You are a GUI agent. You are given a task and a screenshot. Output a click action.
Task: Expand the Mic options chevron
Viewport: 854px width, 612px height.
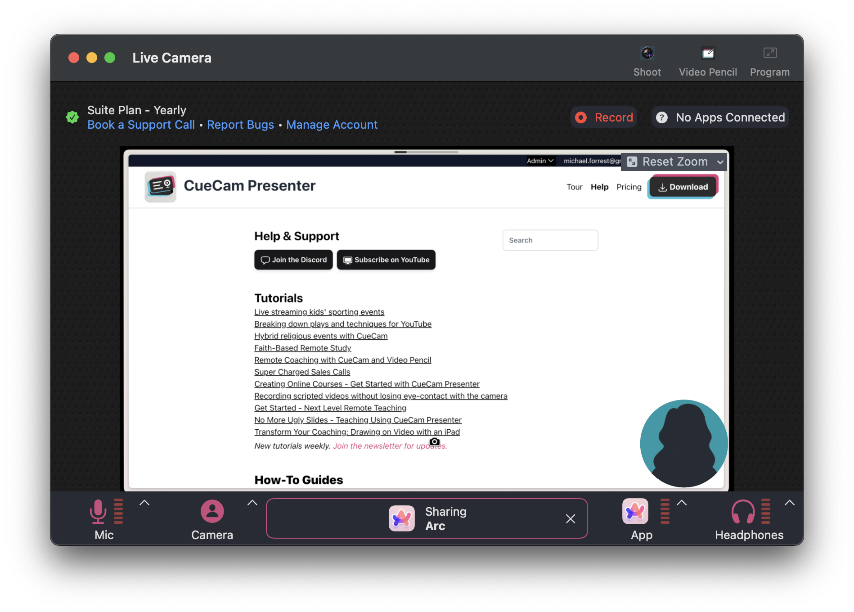coord(144,503)
